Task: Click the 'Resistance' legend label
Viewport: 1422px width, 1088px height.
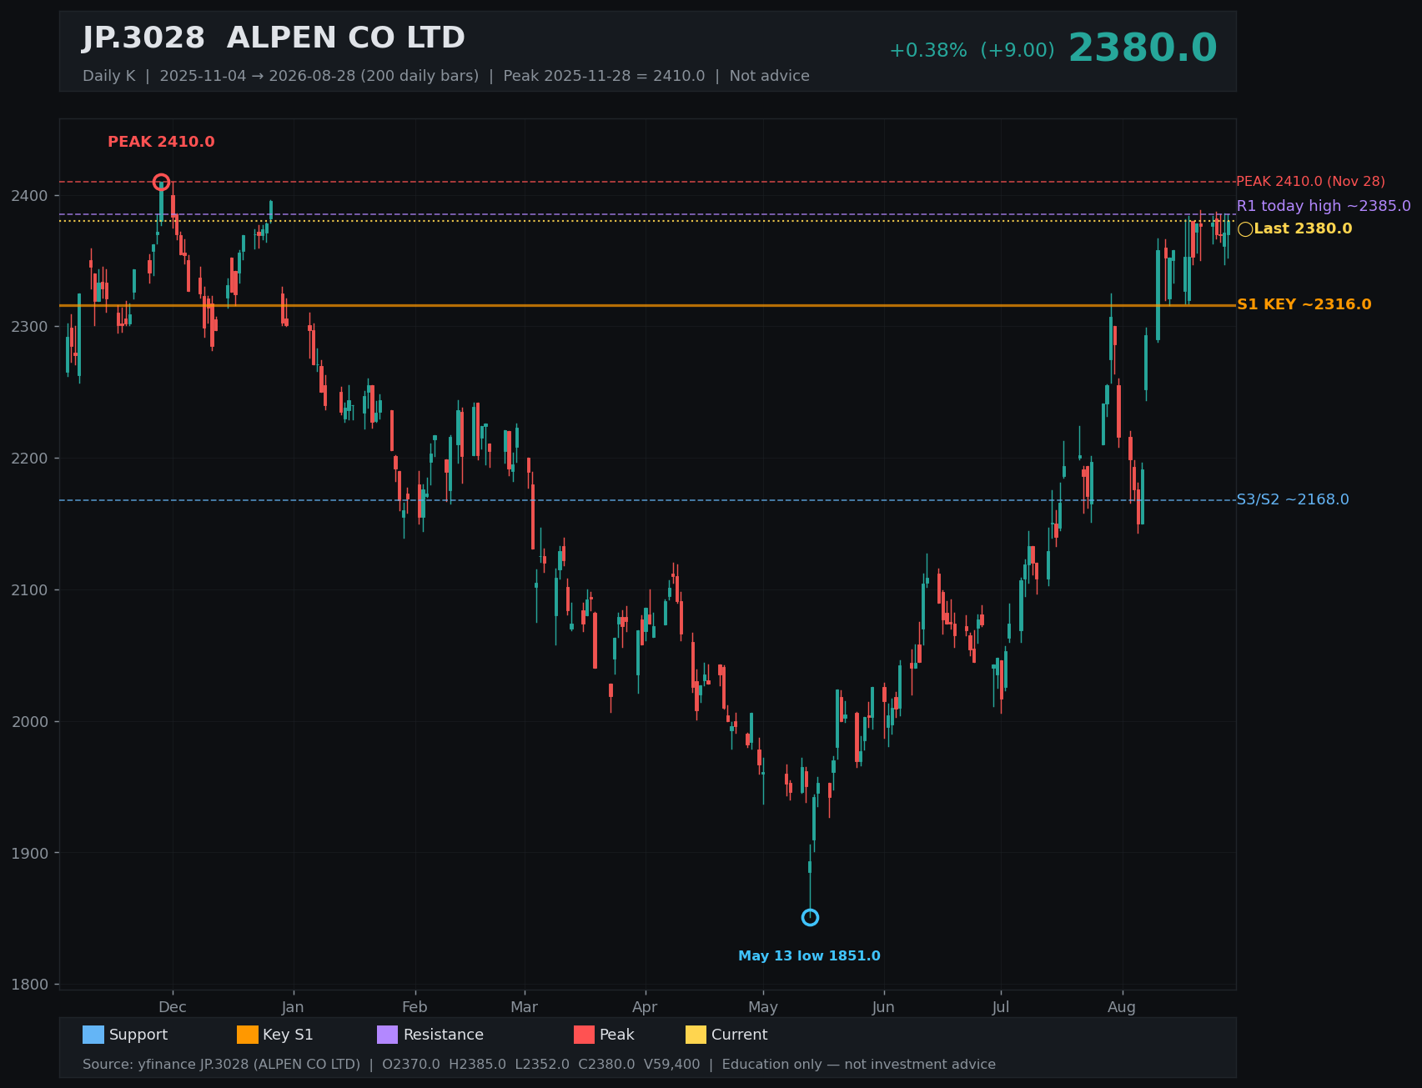Action: tap(444, 1035)
